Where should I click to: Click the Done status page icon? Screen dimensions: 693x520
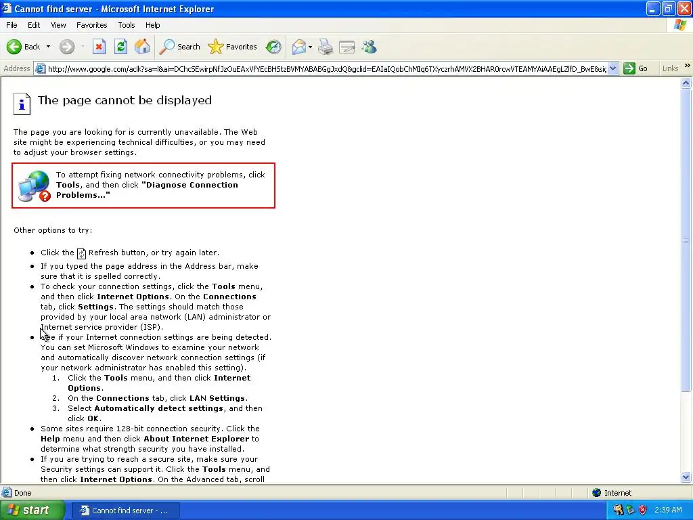(7, 493)
